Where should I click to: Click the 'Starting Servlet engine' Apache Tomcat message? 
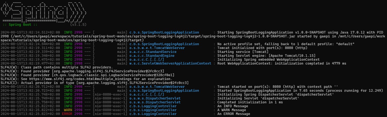266,56
